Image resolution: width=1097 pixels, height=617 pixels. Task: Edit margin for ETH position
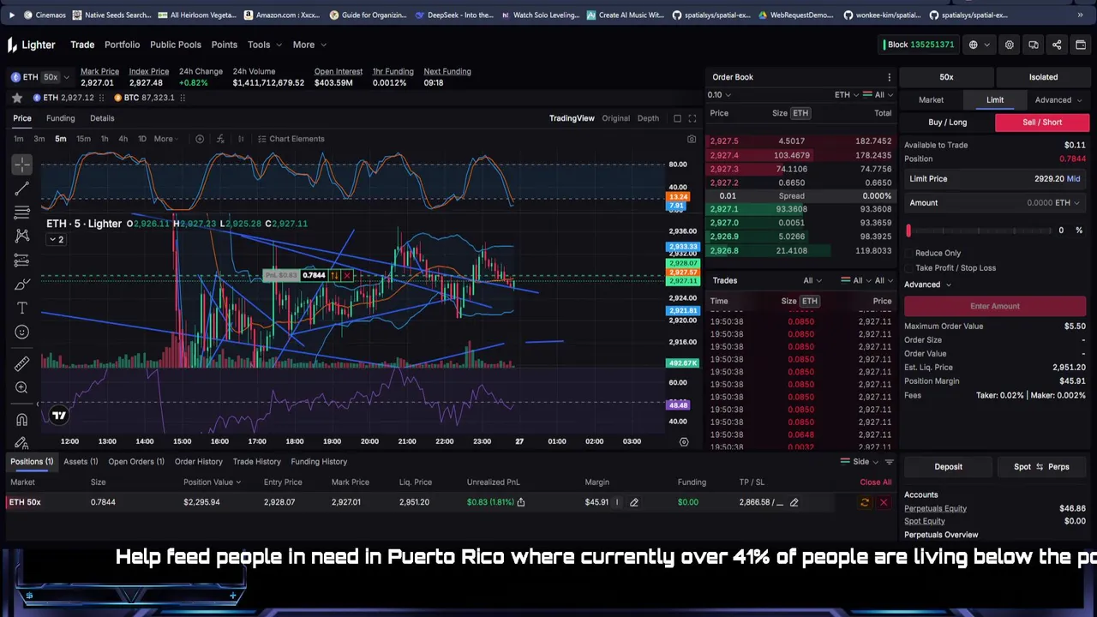(634, 502)
